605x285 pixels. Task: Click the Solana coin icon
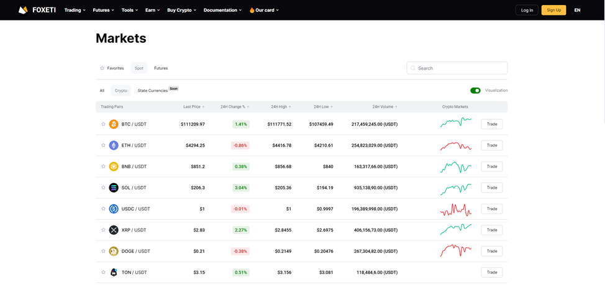point(114,188)
